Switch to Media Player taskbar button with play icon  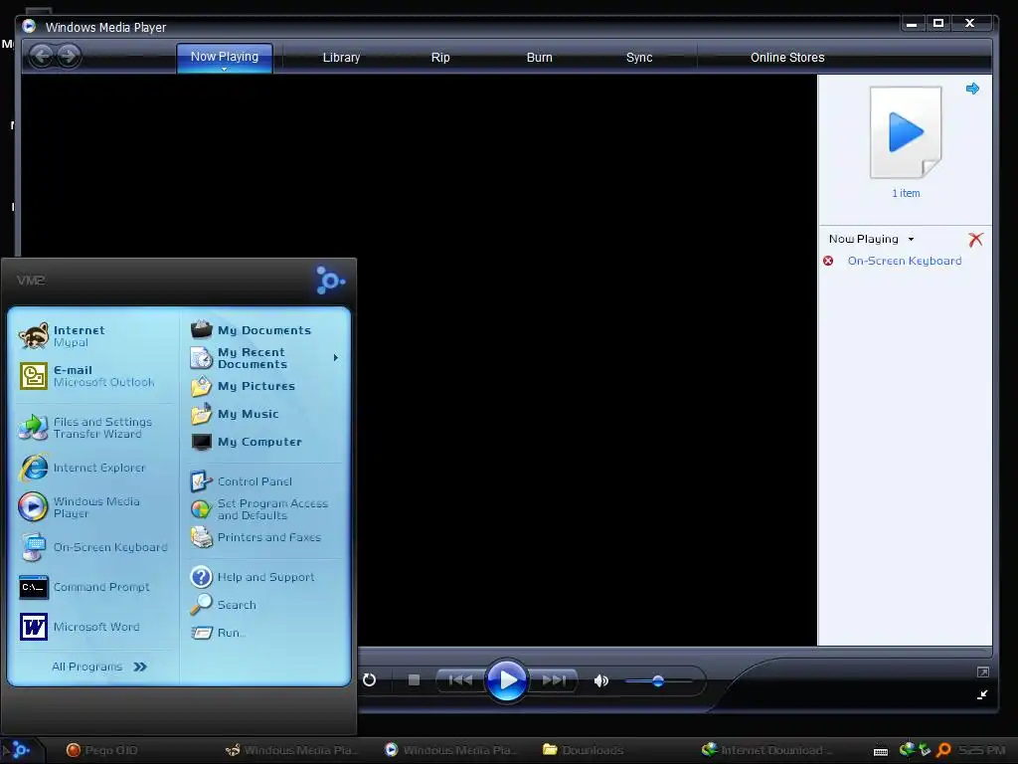451,750
